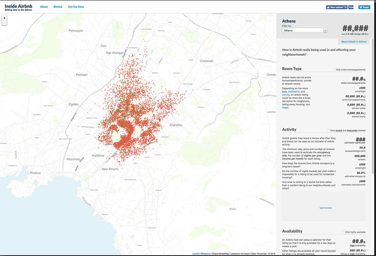The height and width of the screenshot is (256, 376).
Task: Zoom out on the map
Action: pyautogui.click(x=4, y=23)
